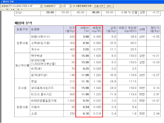Click 금액 value 25.5 for 소맥피
The width and height of the screenshot is (164, 123).
[113, 43]
